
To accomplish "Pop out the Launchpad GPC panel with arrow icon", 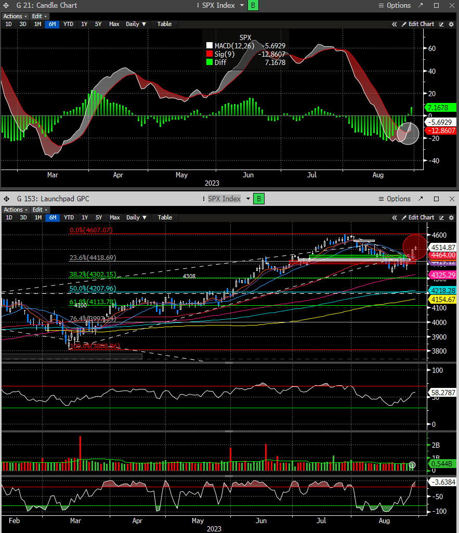I will coord(421,199).
